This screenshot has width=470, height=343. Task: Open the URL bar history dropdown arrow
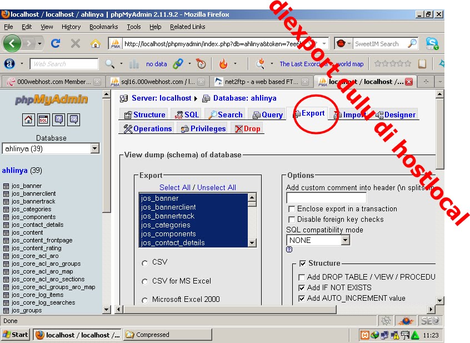tap(324, 44)
